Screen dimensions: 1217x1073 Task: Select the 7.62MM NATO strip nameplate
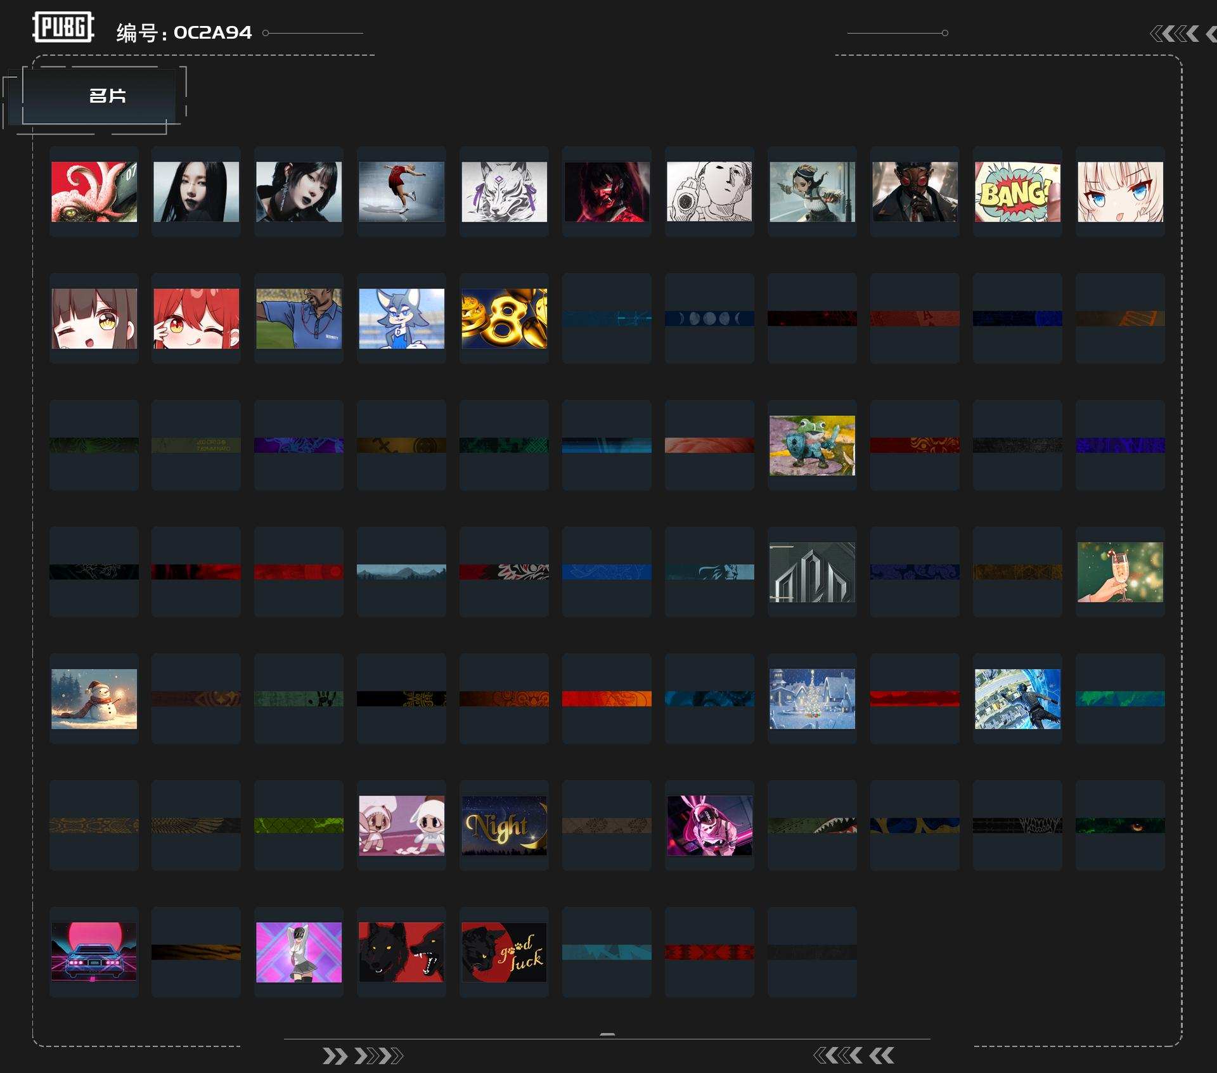point(196,445)
